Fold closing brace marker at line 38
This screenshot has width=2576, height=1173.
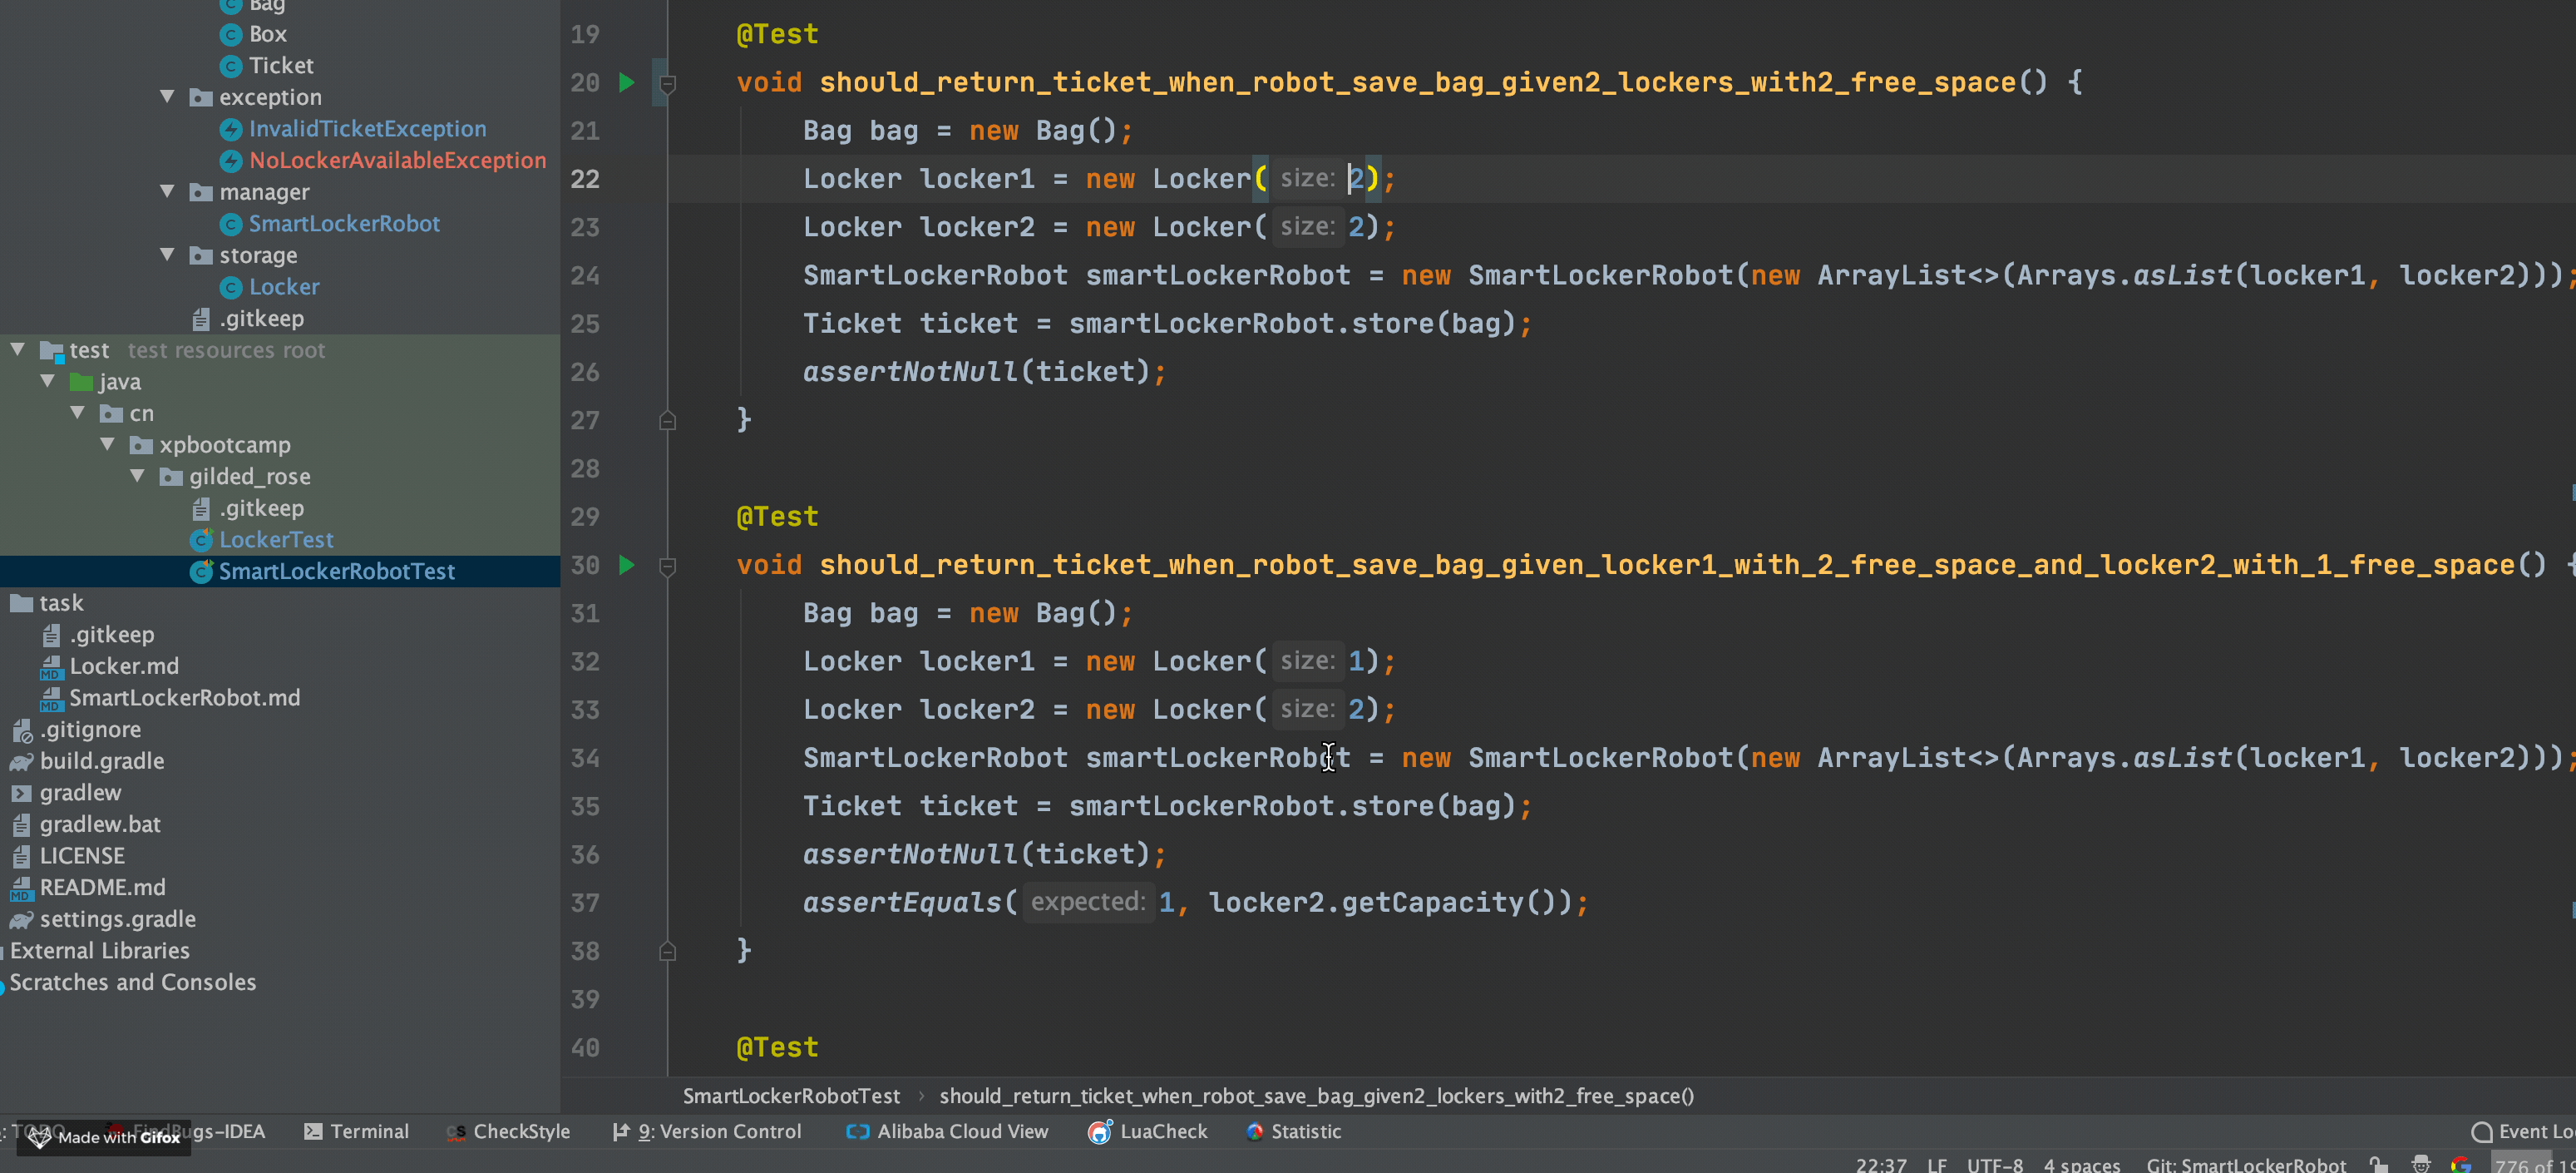[668, 952]
